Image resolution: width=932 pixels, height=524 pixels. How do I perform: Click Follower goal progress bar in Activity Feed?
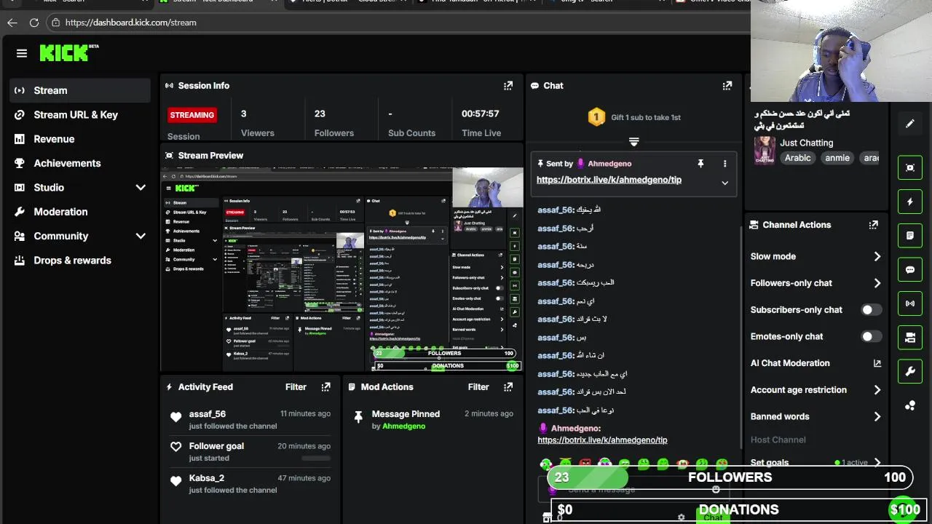[316, 458]
